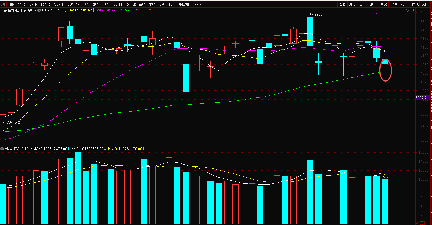This screenshot has height=225, width=432.
Task: Select the 周线 weekly period tab
Action: (95, 4)
